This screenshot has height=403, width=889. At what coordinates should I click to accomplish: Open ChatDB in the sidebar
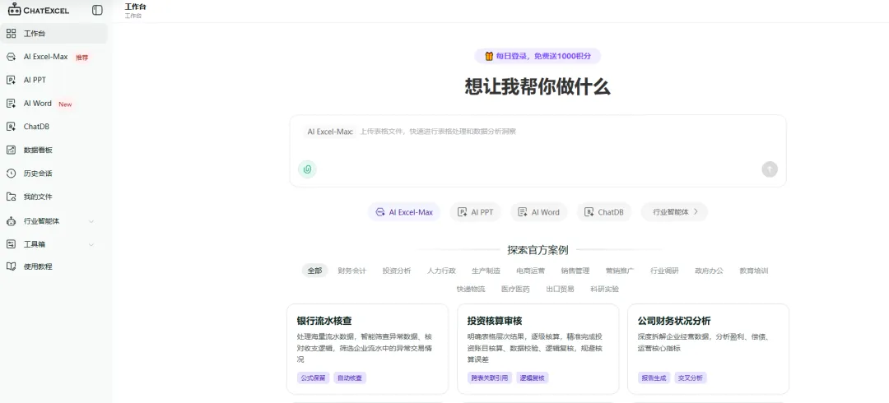click(54, 127)
